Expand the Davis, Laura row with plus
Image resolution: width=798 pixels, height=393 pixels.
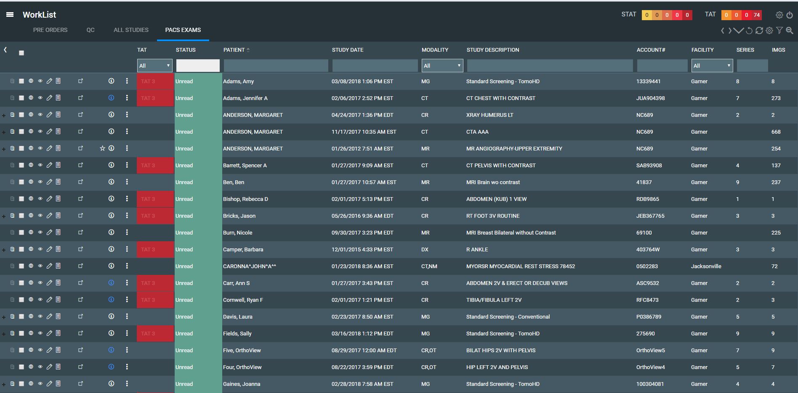click(4, 317)
